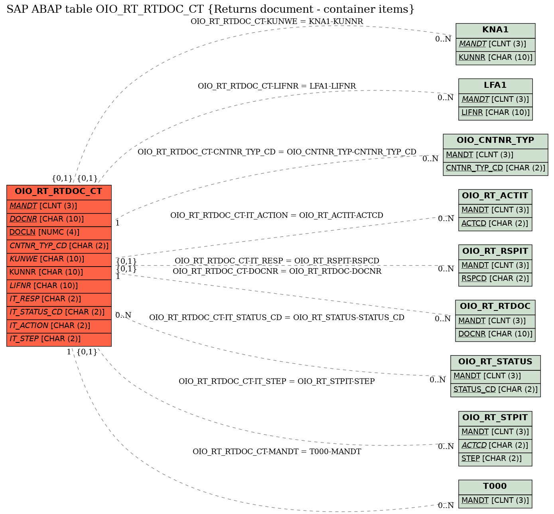This screenshot has height=514, width=554.
Task: Click ACTCD [CHAR (2)] in OIO_RT_ACTIT
Action: tap(495, 224)
